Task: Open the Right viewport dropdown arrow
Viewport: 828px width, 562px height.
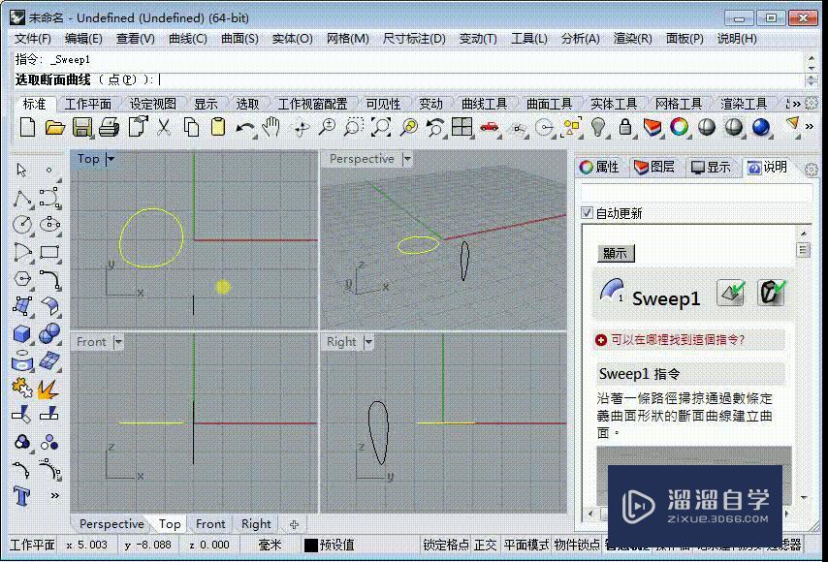Action: coord(368,342)
